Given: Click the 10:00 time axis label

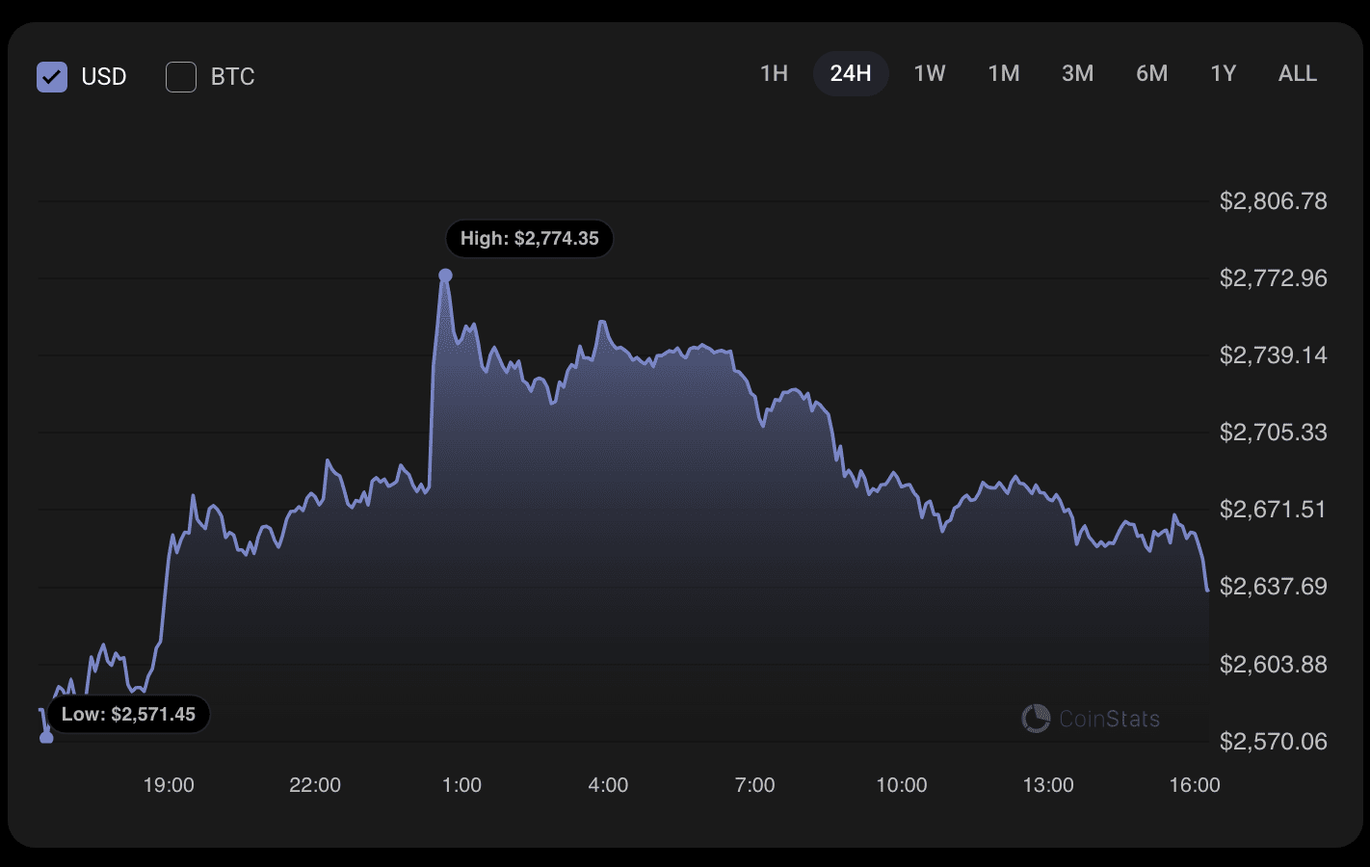Looking at the screenshot, I should pyautogui.click(x=902, y=785).
